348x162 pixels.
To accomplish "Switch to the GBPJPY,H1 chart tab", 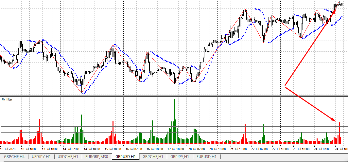I will [x=180, y=157].
